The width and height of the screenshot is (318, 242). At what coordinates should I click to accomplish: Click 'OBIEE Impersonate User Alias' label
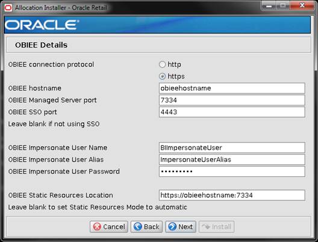pos(56,160)
